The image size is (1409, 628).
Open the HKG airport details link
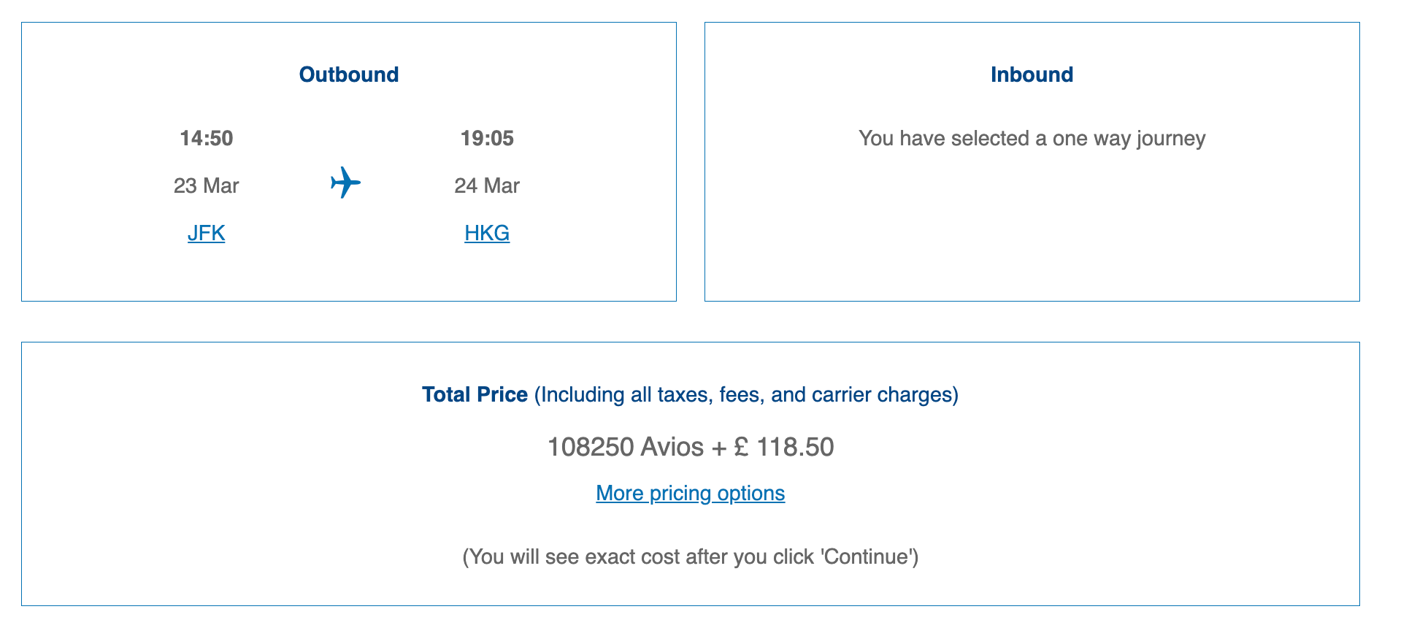click(486, 233)
